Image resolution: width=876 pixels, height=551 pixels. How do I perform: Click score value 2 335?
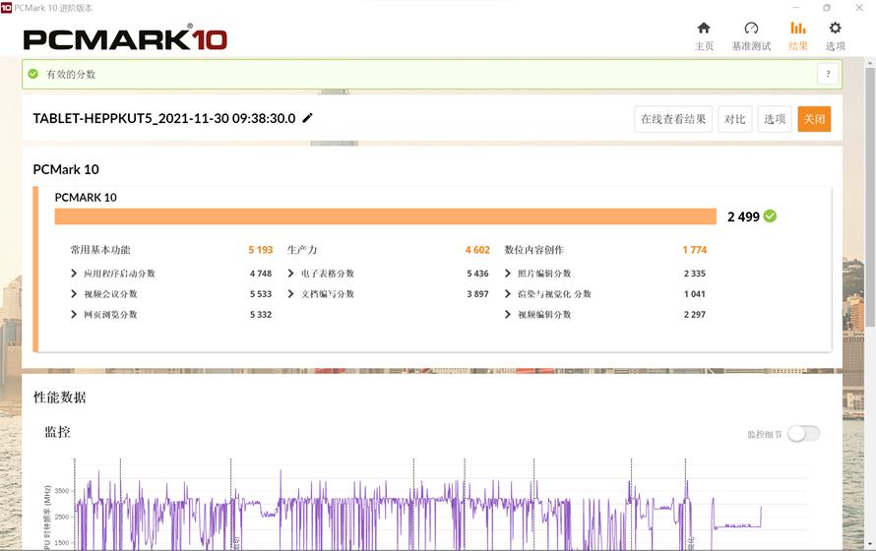[695, 273]
